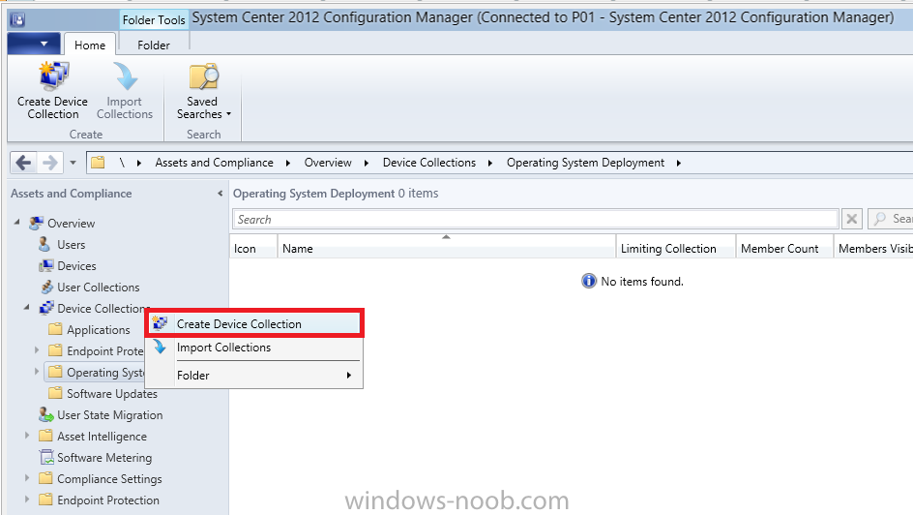Image resolution: width=913 pixels, height=515 pixels.
Task: Expand arrow after Device Collections breadcrumb
Action: pyautogui.click(x=490, y=164)
